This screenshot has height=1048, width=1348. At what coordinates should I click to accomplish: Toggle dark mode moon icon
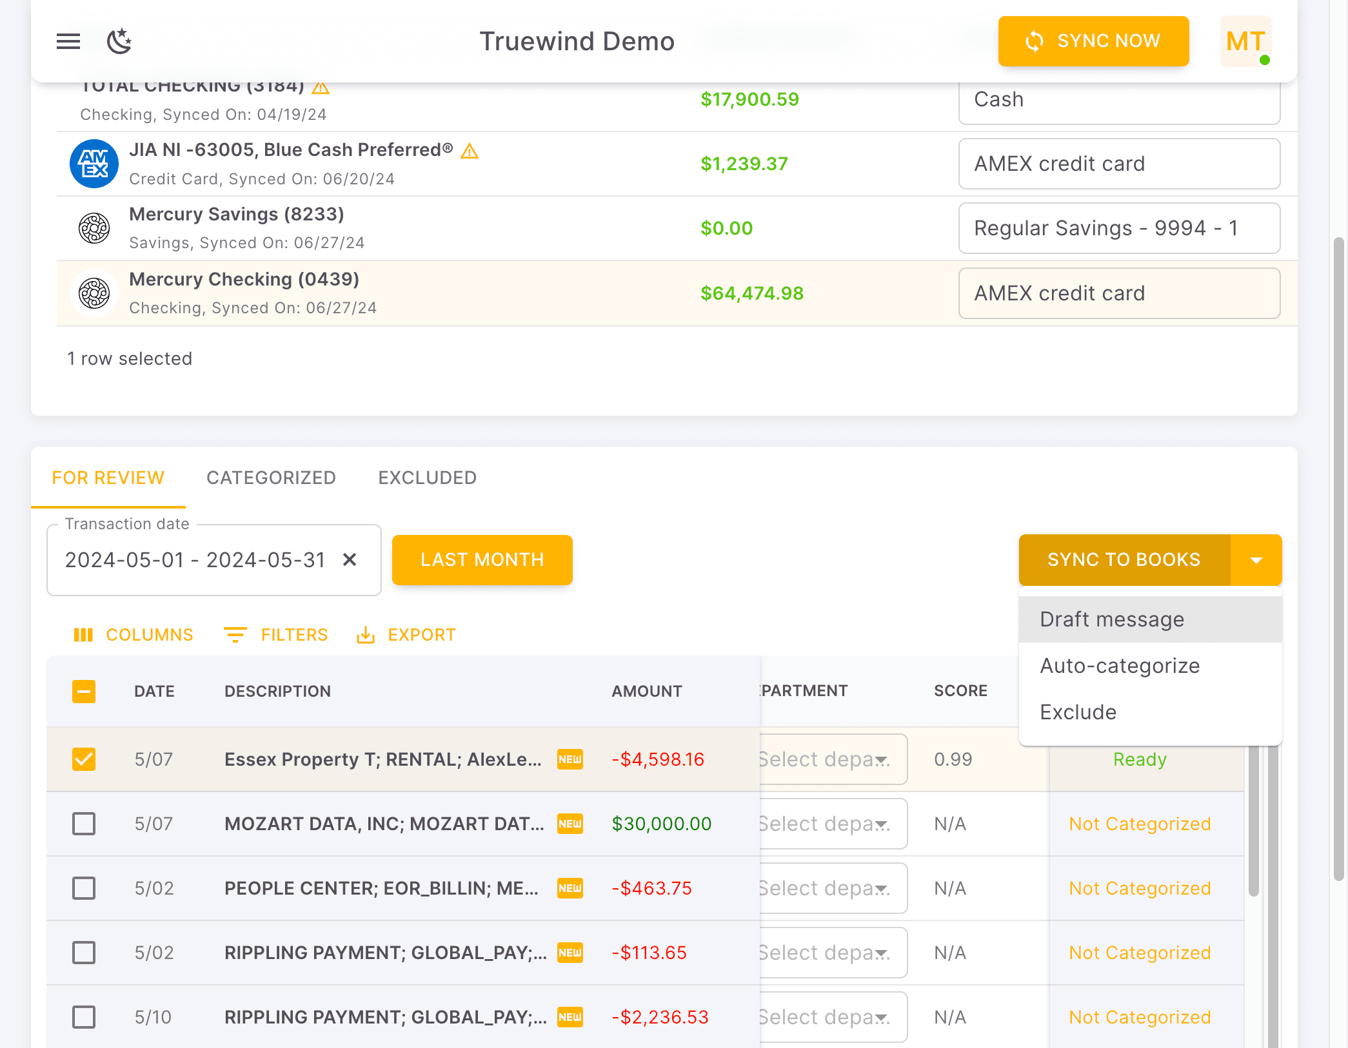[x=119, y=42]
